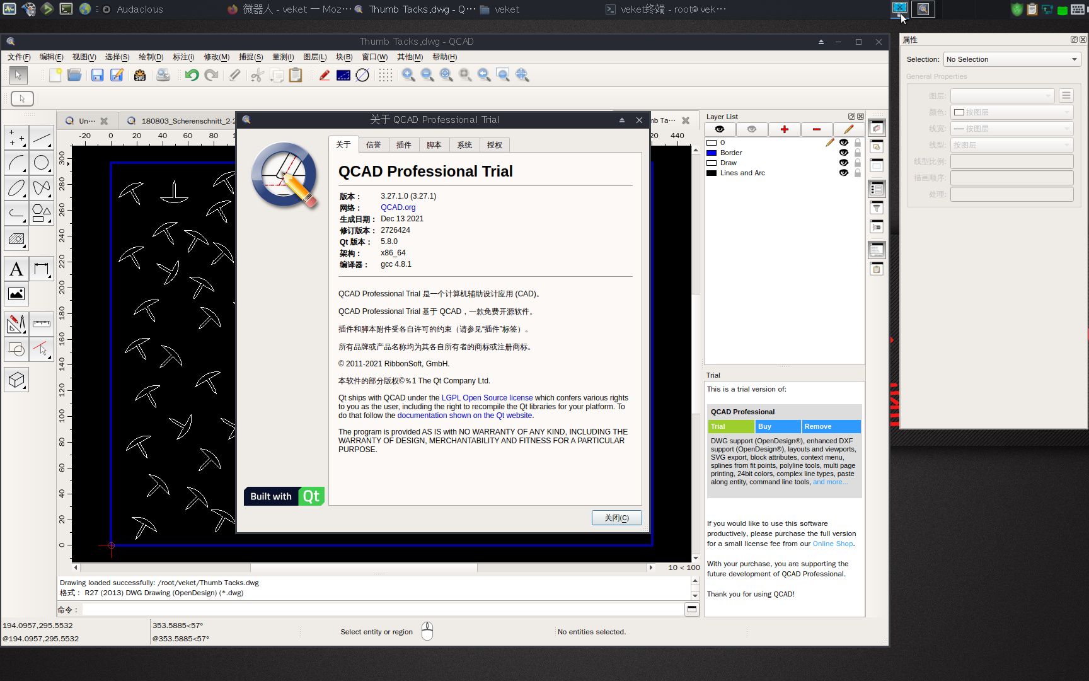Select the Image insert tool
The width and height of the screenshot is (1089, 681).
pyautogui.click(x=17, y=294)
